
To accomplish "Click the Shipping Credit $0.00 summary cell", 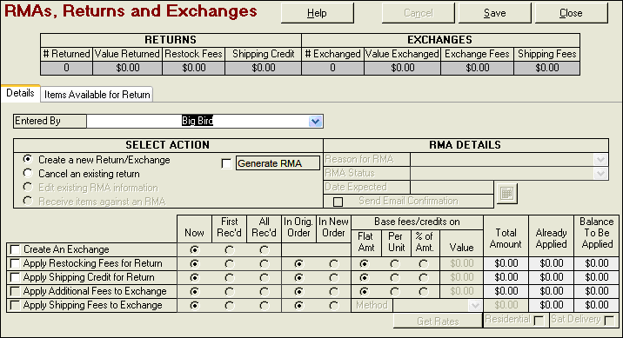I will click(x=264, y=68).
